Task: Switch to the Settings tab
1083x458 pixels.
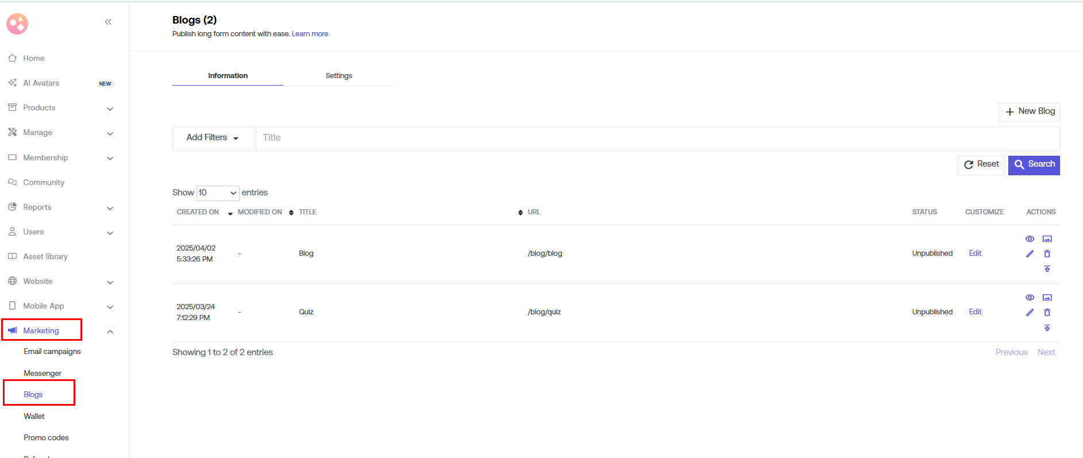Action: pos(338,76)
